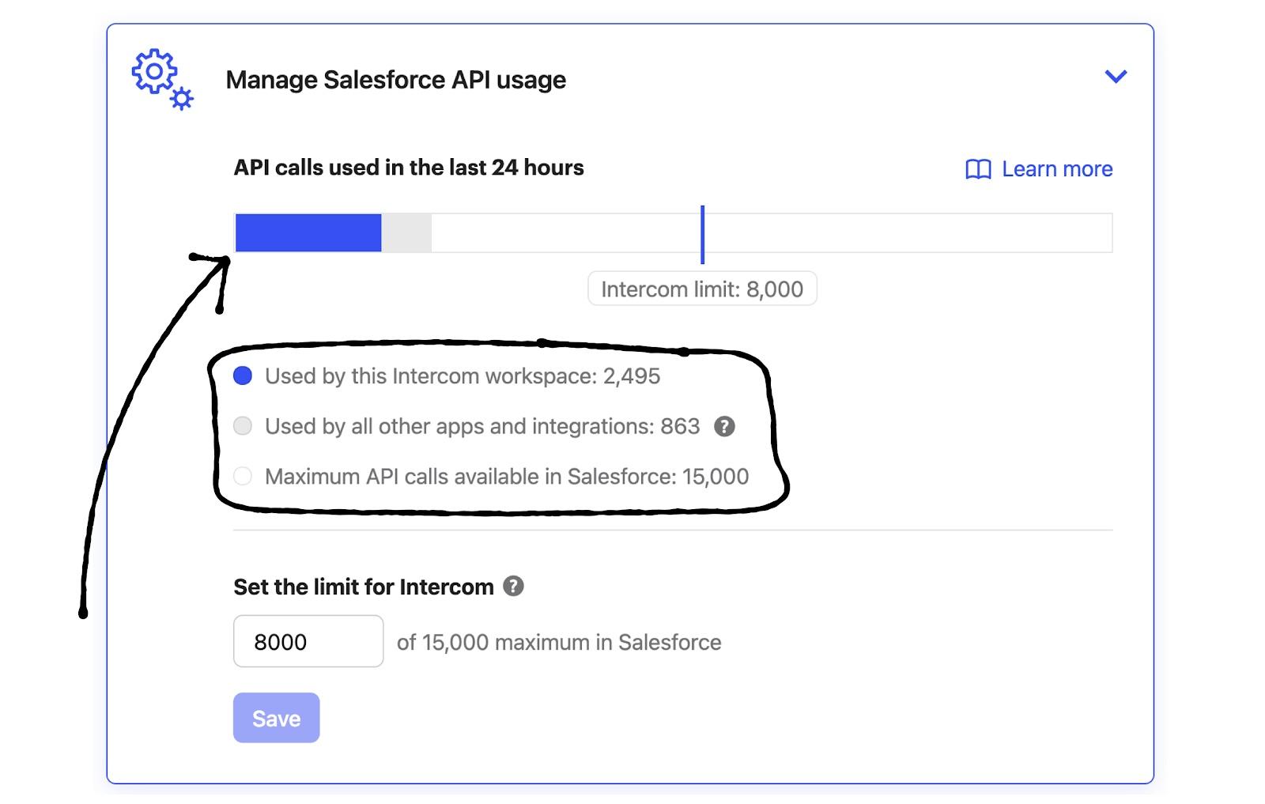Click the API calls used in the last 24 hours heading
Screen dimensions: 1265x804
[x=409, y=168]
